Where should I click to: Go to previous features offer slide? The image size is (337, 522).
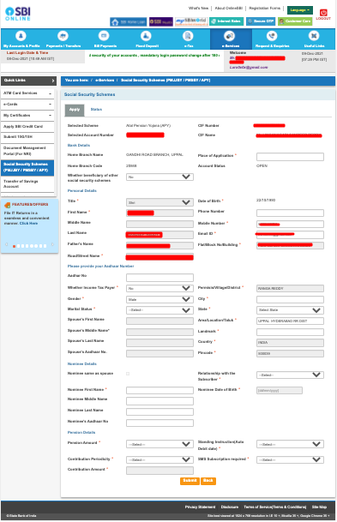click(6, 244)
